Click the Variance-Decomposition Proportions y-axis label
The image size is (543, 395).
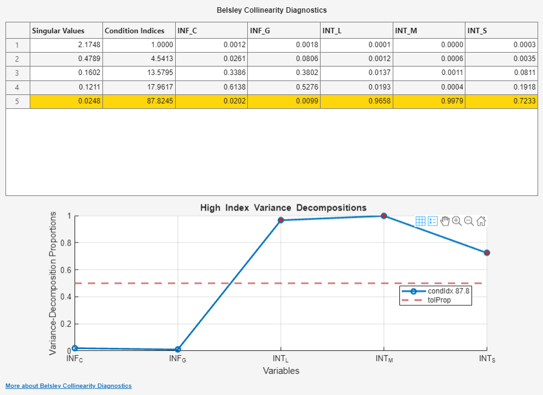point(53,283)
